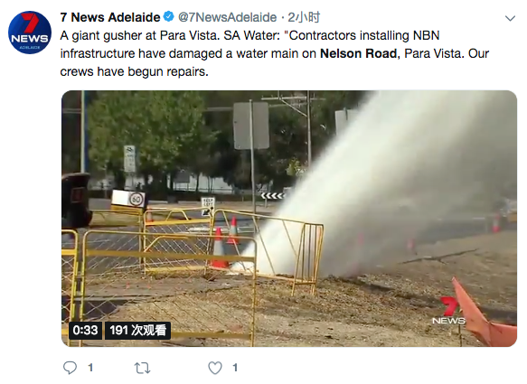Play the water main gusher video

[x=289, y=219]
